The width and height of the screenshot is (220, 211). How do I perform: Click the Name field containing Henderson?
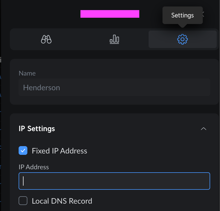click(x=114, y=88)
